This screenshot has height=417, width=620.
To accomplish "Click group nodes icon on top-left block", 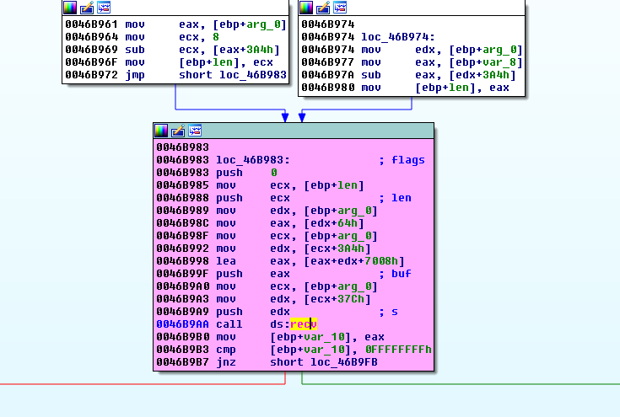I will coord(104,7).
